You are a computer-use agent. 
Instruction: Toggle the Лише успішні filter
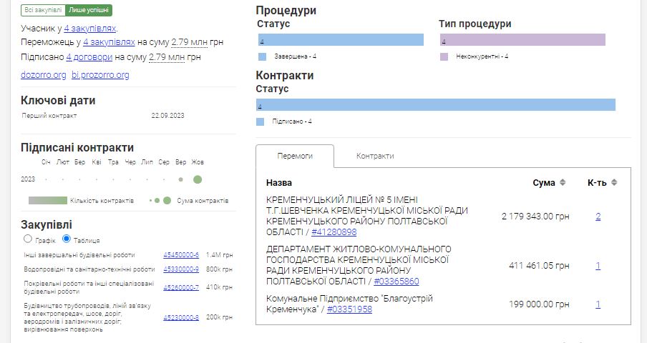point(89,11)
